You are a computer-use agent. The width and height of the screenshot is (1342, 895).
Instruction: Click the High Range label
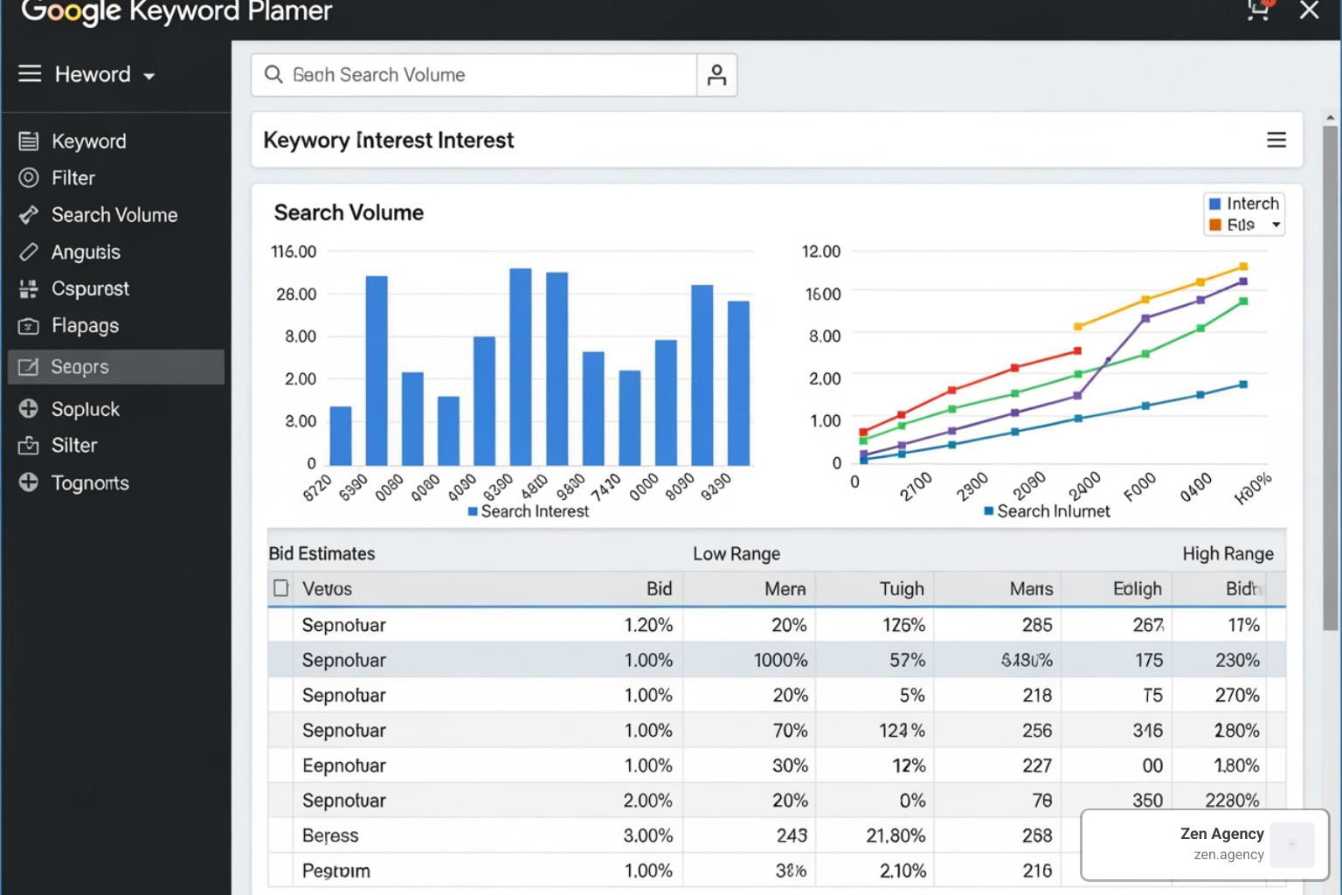click(1228, 554)
